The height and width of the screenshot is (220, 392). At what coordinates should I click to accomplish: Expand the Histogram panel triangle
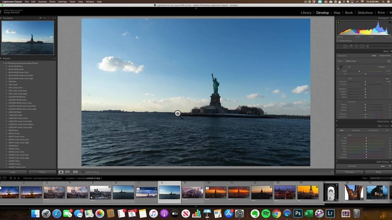click(391, 18)
